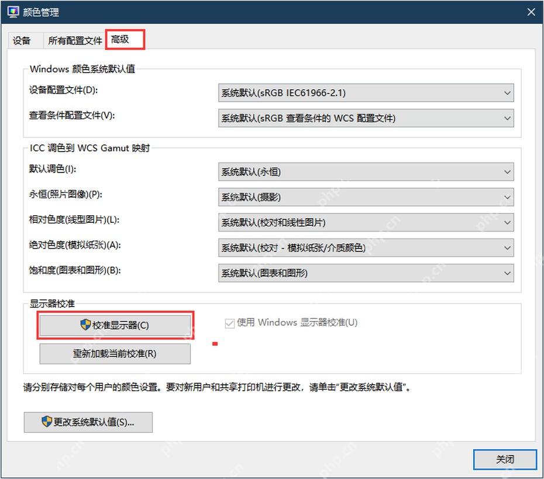Open the 查看条件配置文件(V) dropdown
Viewport: 544px width, 479px height.
[x=366, y=118]
